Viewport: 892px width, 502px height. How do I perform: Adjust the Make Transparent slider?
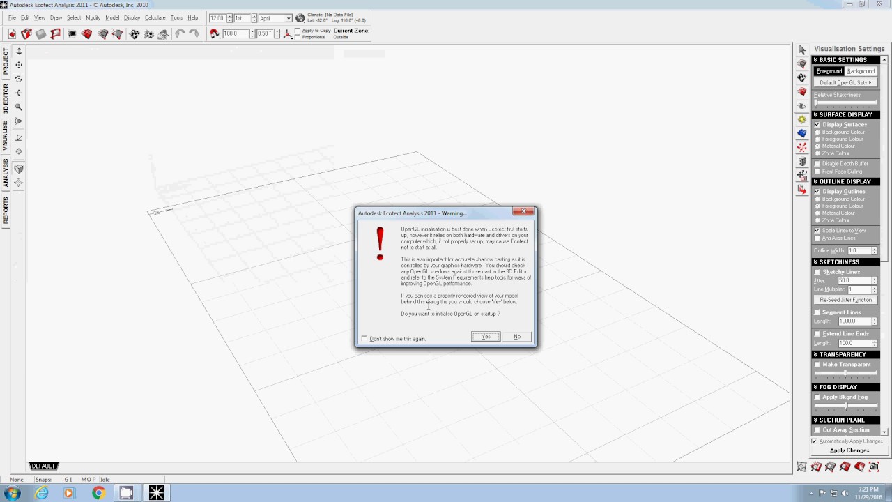[x=845, y=373]
